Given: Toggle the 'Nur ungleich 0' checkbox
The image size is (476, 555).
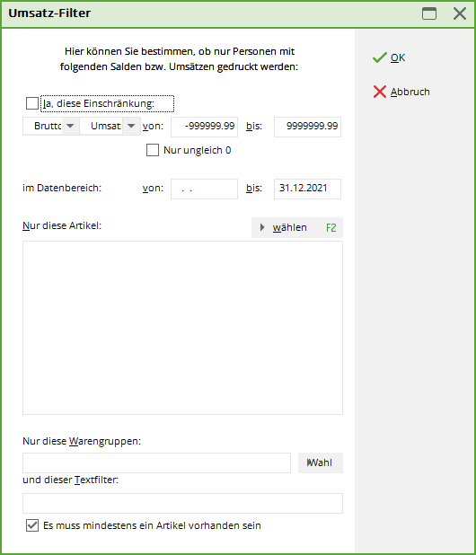Looking at the screenshot, I should (x=153, y=150).
